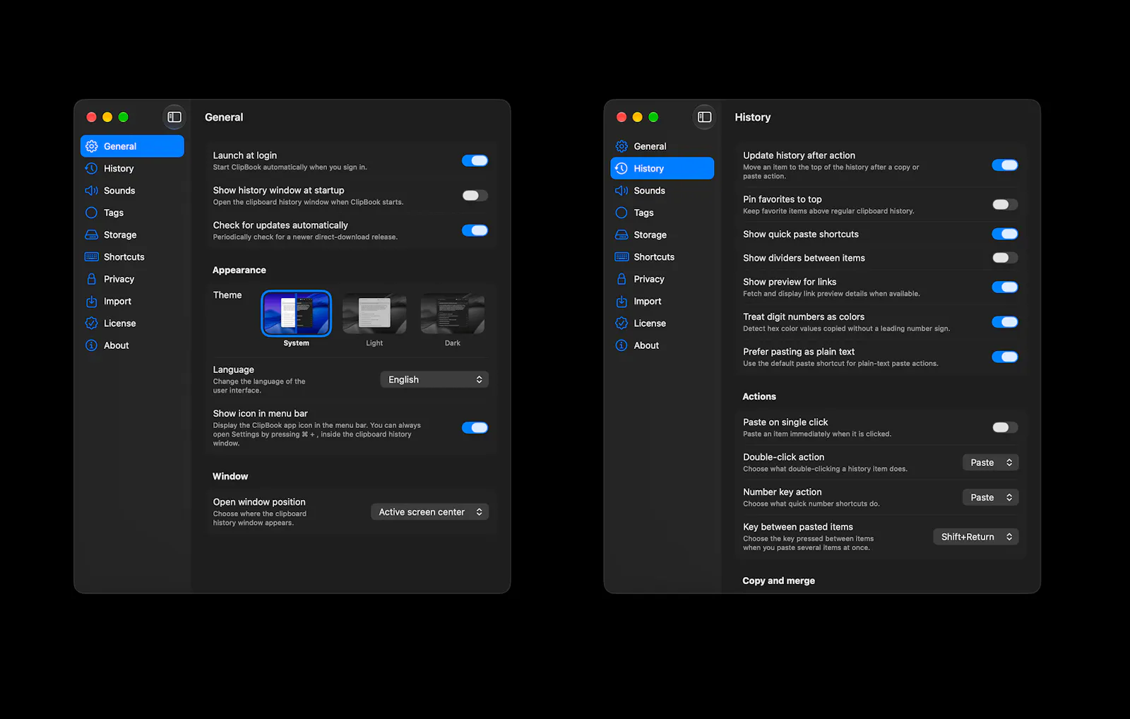Click the padlock Privacy icon in the General window
The image size is (1130, 719).
(x=91, y=279)
